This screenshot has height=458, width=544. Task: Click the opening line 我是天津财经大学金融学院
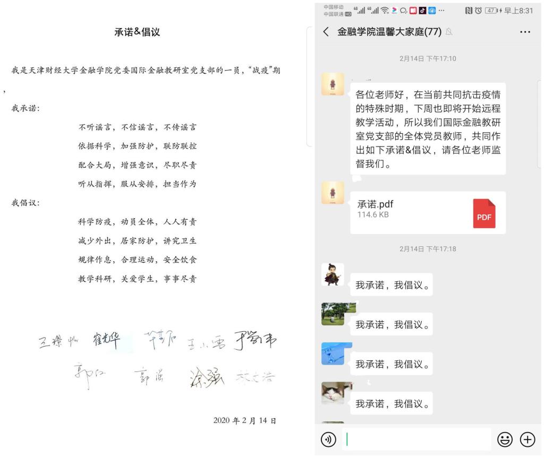(146, 71)
